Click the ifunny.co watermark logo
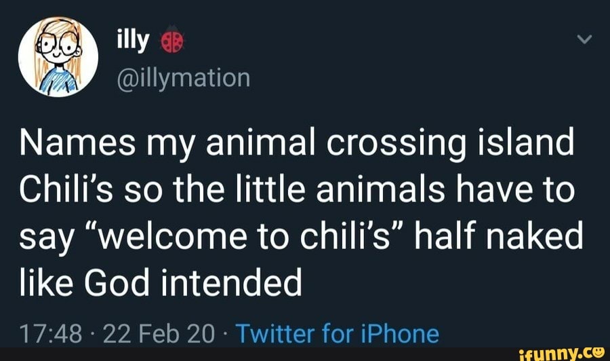The width and height of the screenshot is (610, 361). pyautogui.click(x=562, y=354)
